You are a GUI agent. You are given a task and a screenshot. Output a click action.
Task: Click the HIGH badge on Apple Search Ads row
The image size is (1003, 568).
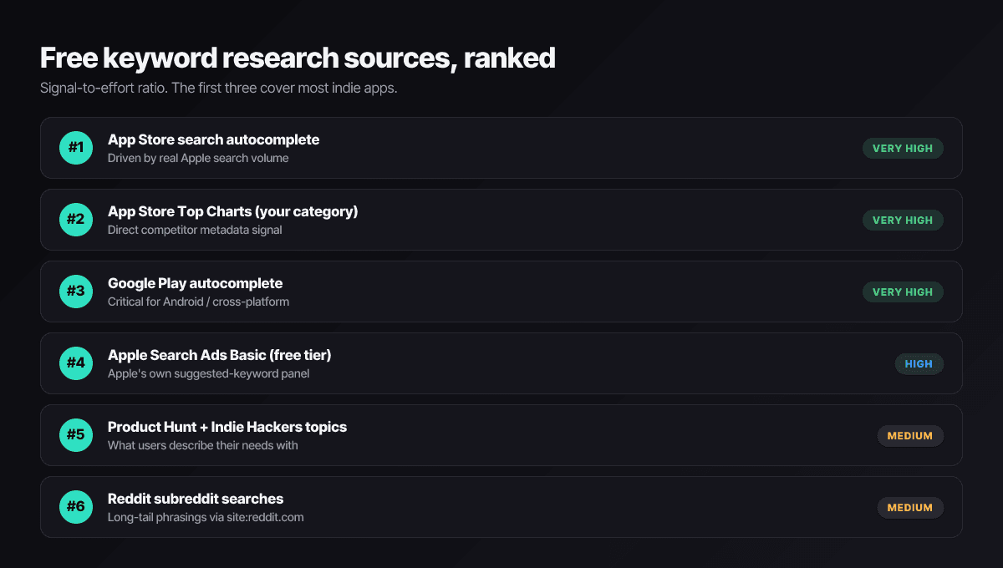click(x=919, y=364)
